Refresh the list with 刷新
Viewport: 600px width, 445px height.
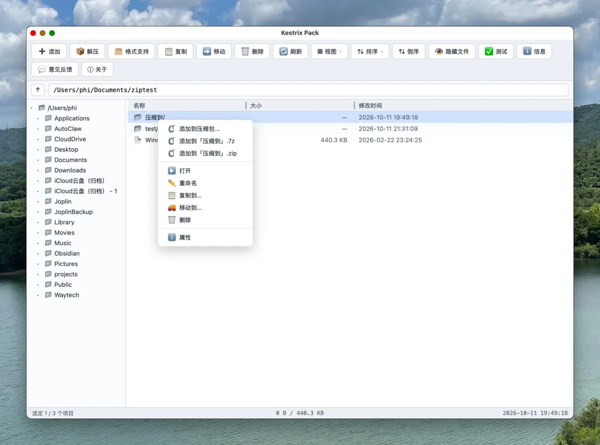point(291,51)
